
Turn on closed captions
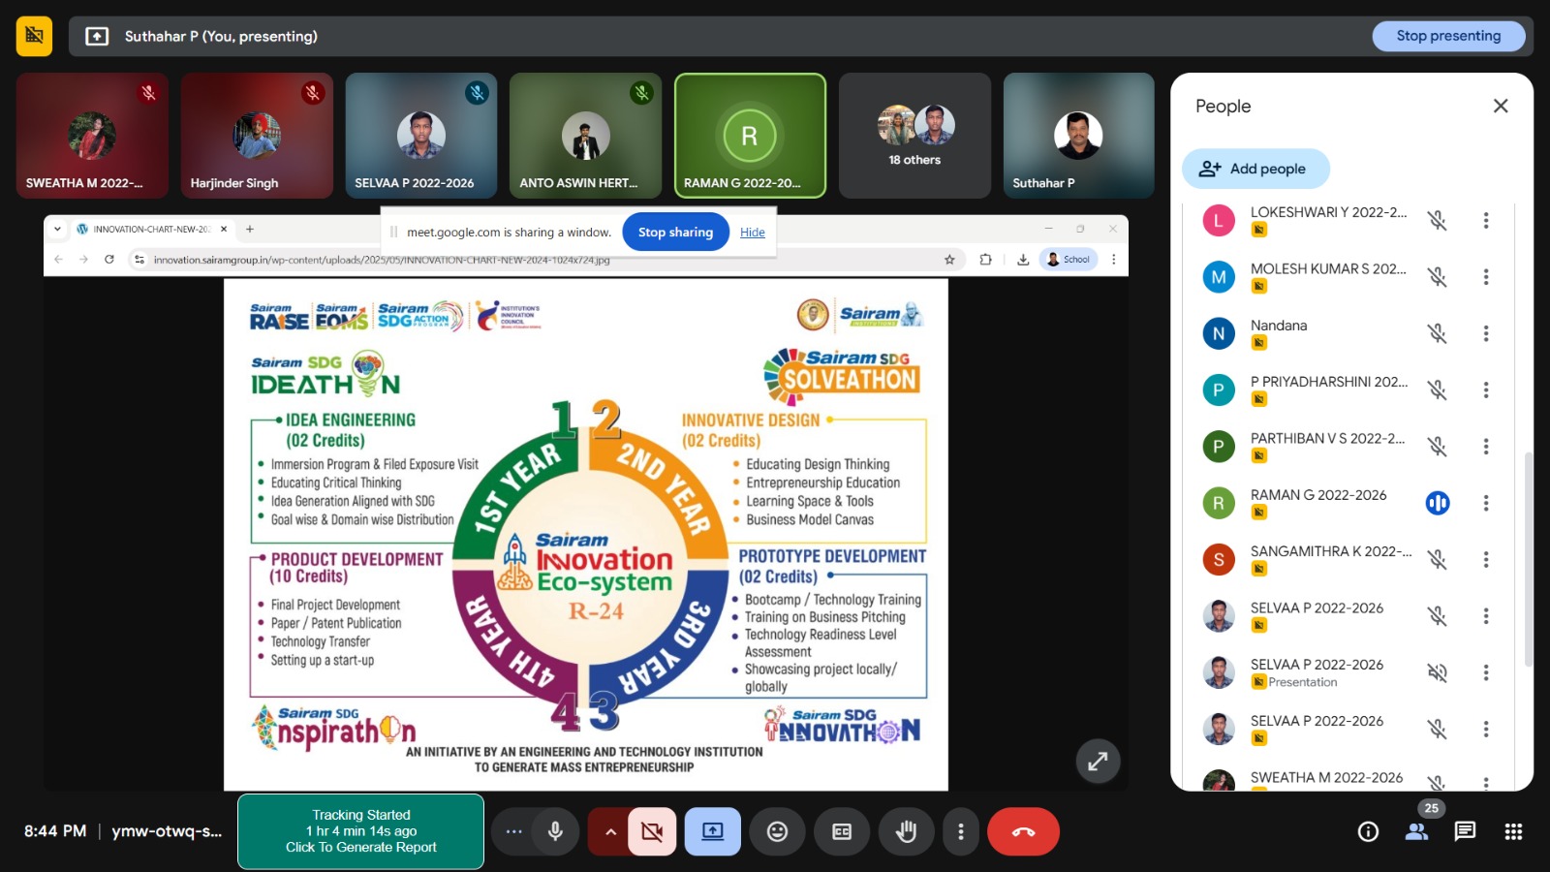coord(842,831)
